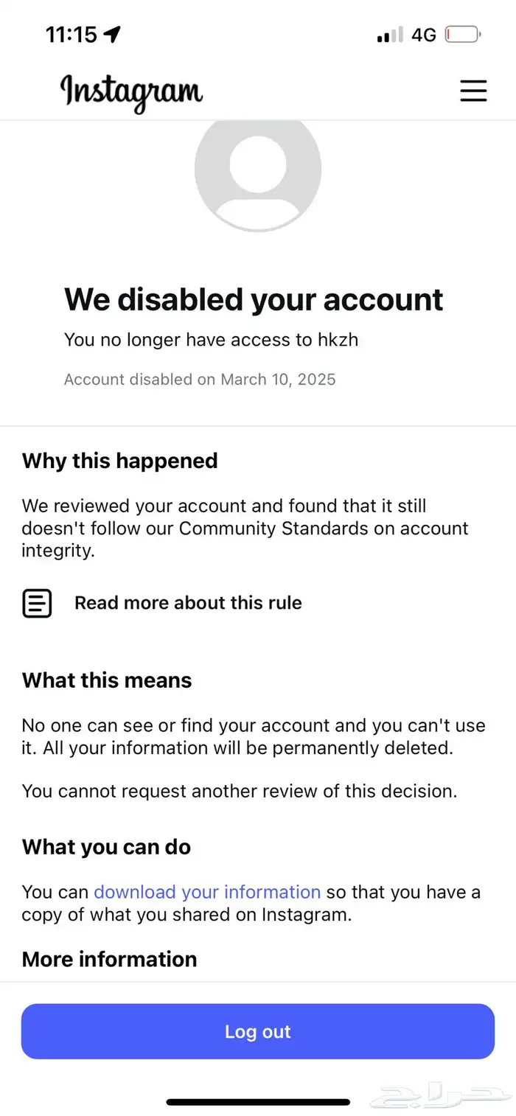Tap the 4G network indicator
The width and height of the screenshot is (516, 1116).
(424, 35)
